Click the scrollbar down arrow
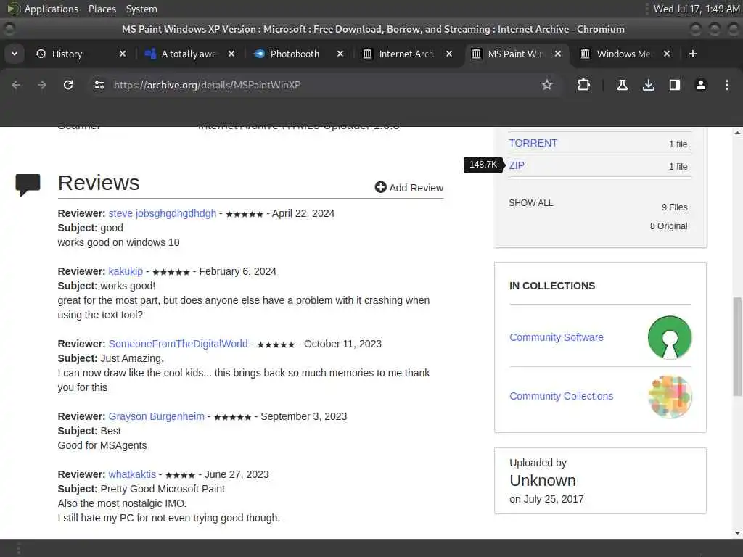Viewport: 743px width, 557px height. point(737,533)
